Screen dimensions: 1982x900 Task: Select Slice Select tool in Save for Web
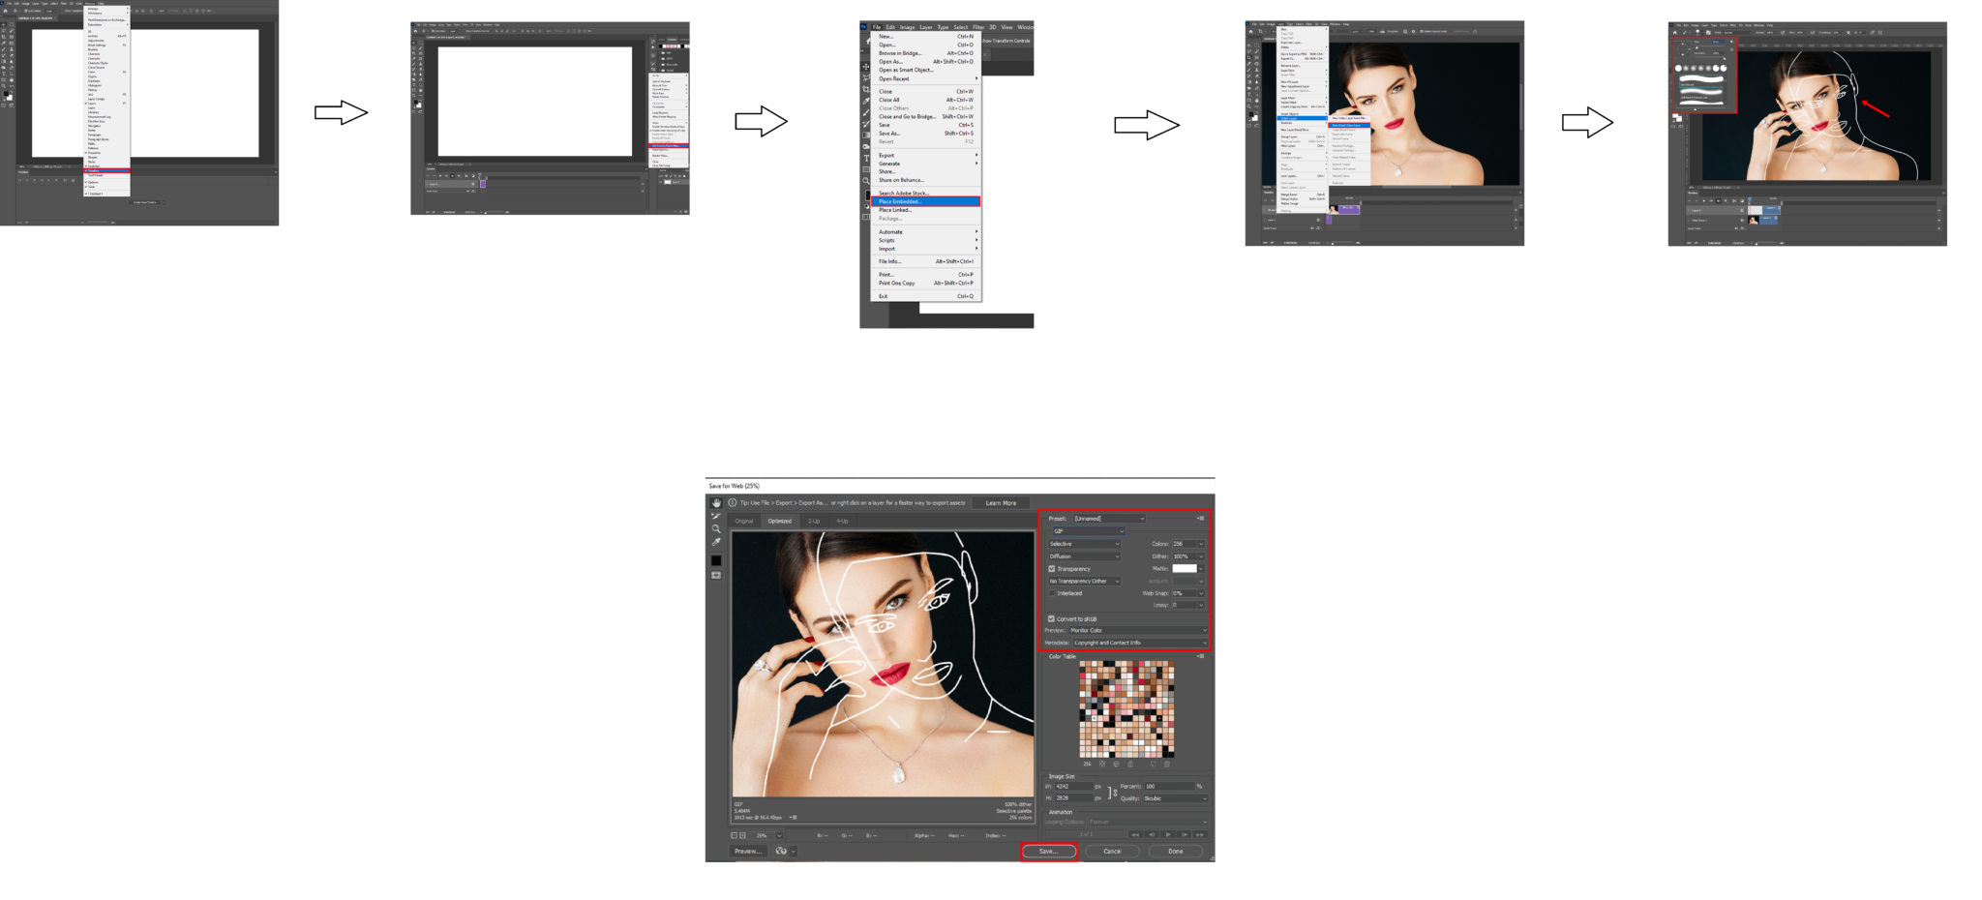coord(716,516)
